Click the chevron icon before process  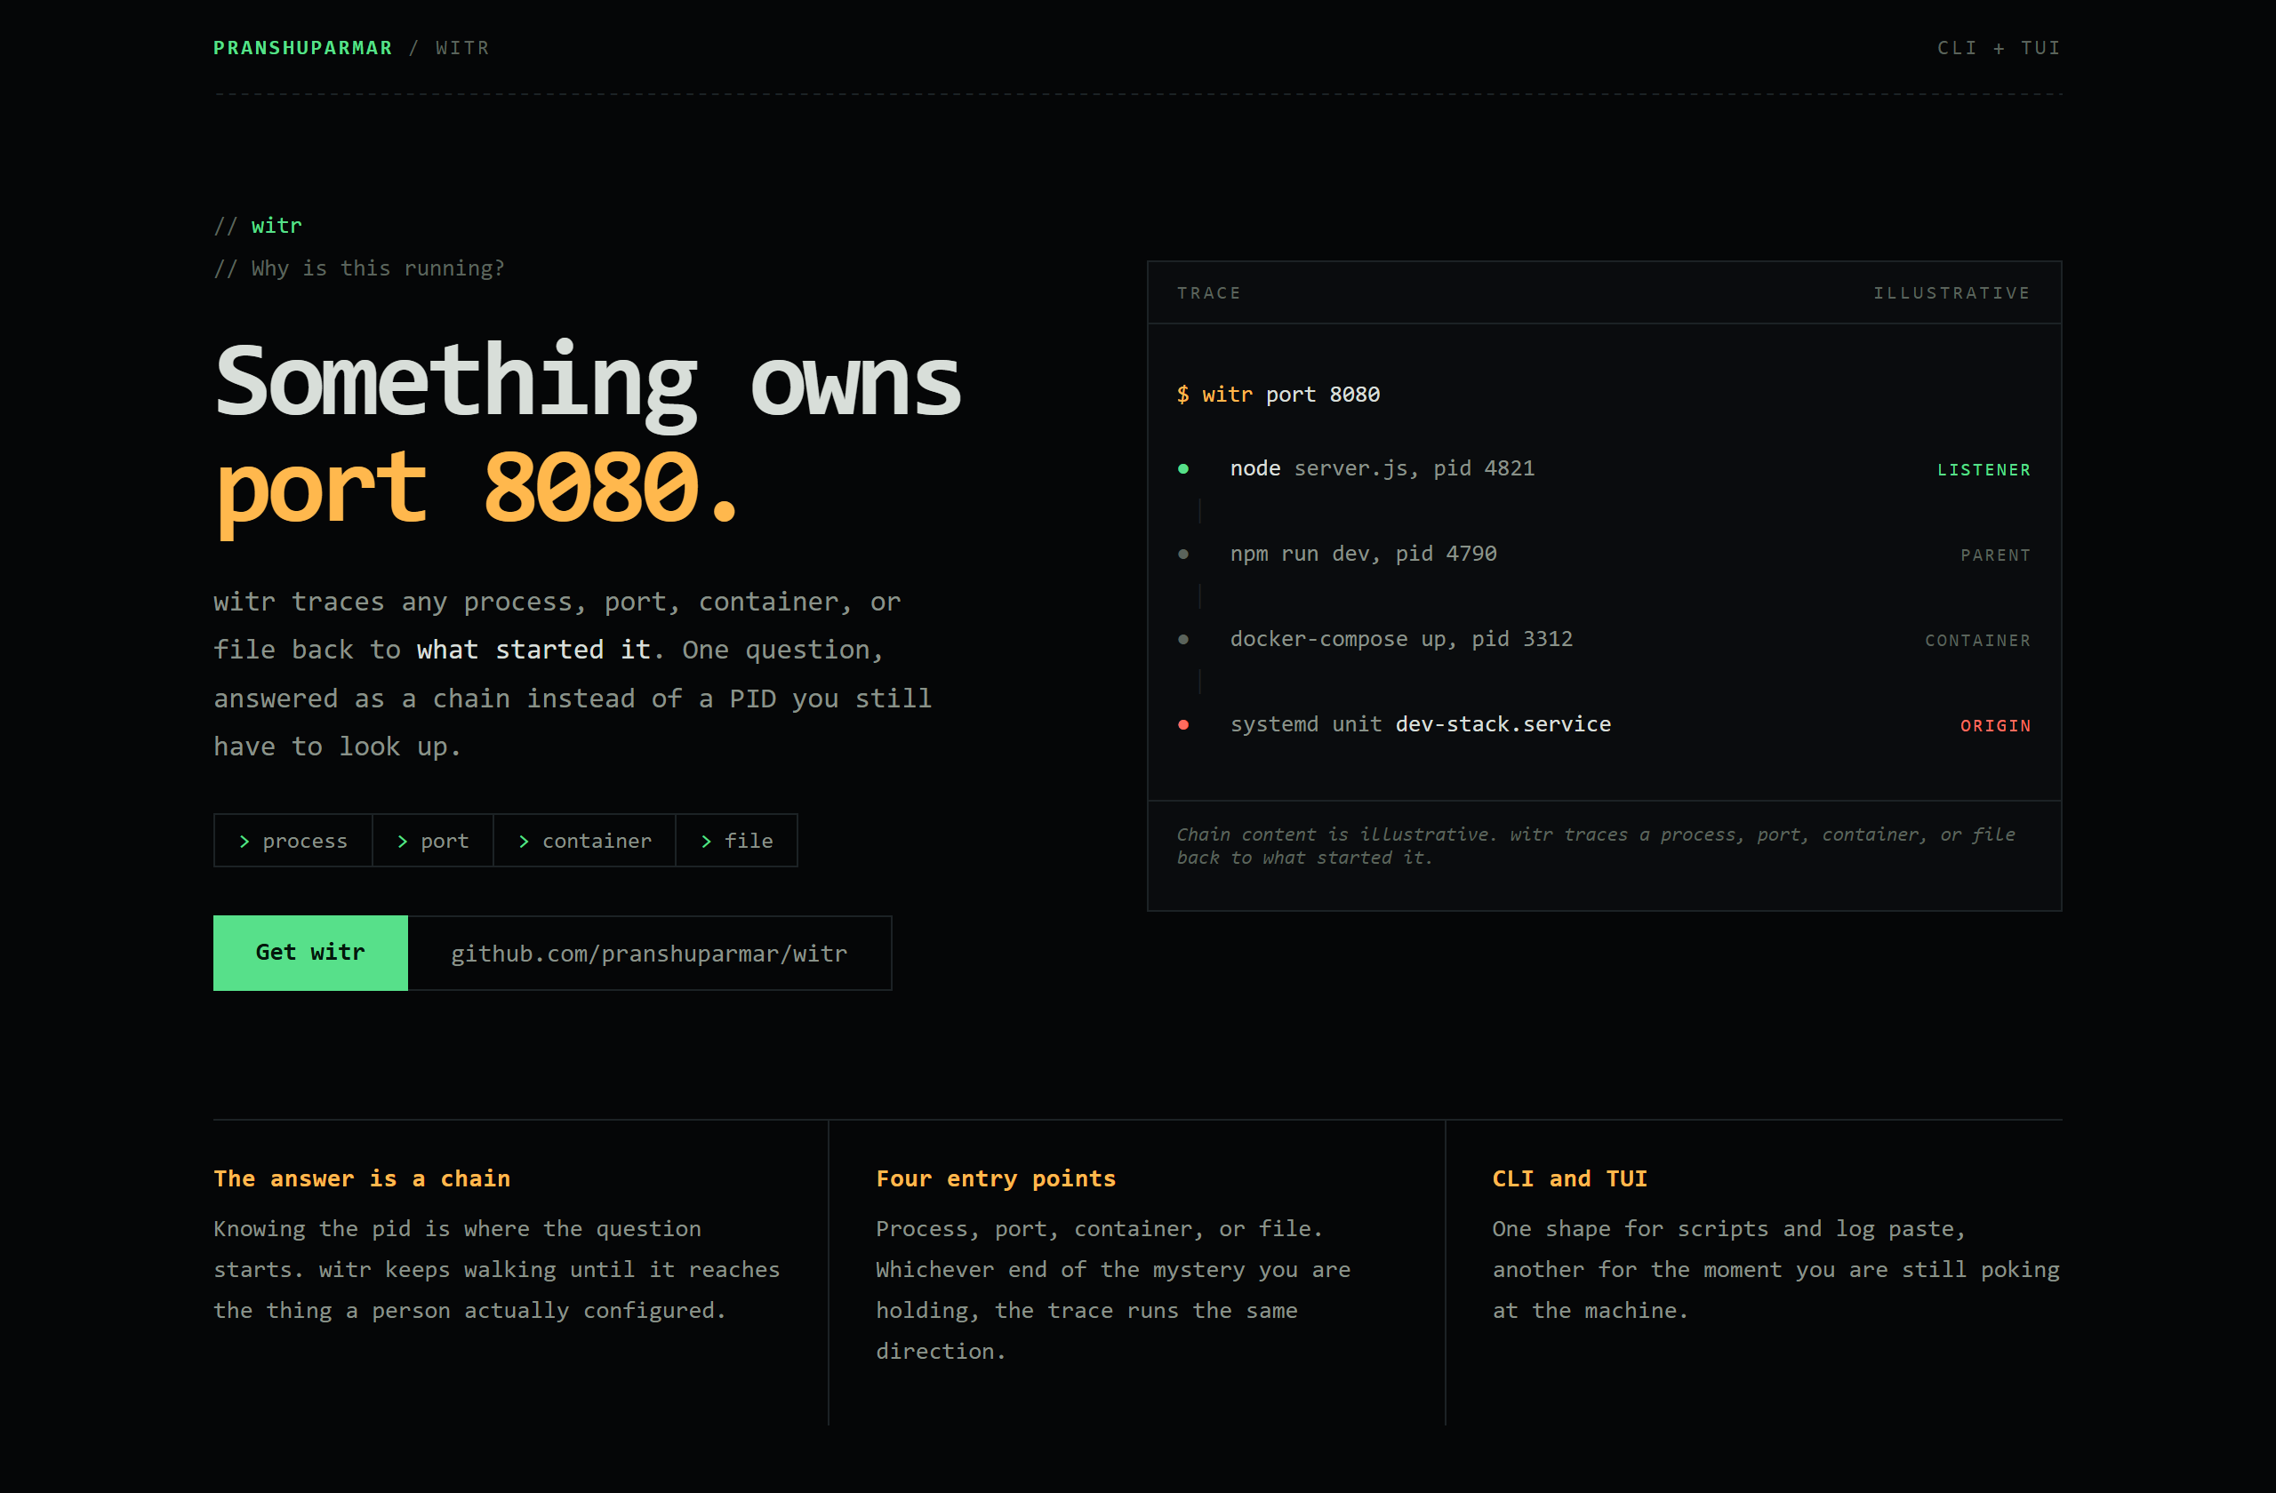click(x=244, y=841)
